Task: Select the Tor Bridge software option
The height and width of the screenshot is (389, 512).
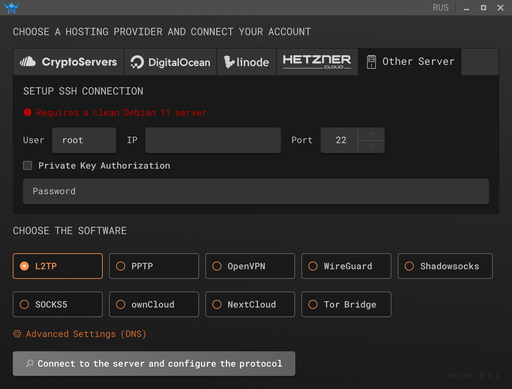Action: point(346,304)
